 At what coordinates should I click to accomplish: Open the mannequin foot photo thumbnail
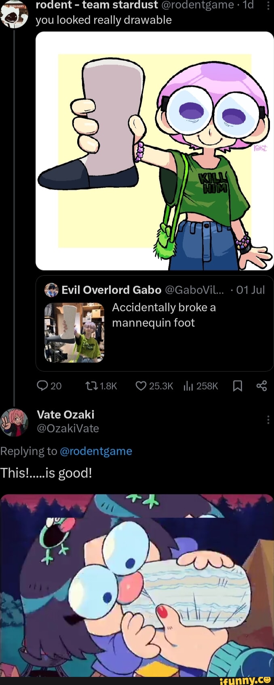pyautogui.click(x=74, y=332)
